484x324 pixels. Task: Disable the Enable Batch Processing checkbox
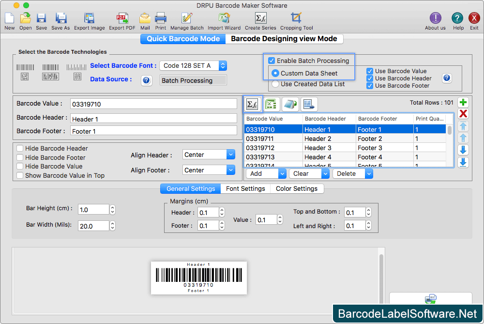pos(272,61)
